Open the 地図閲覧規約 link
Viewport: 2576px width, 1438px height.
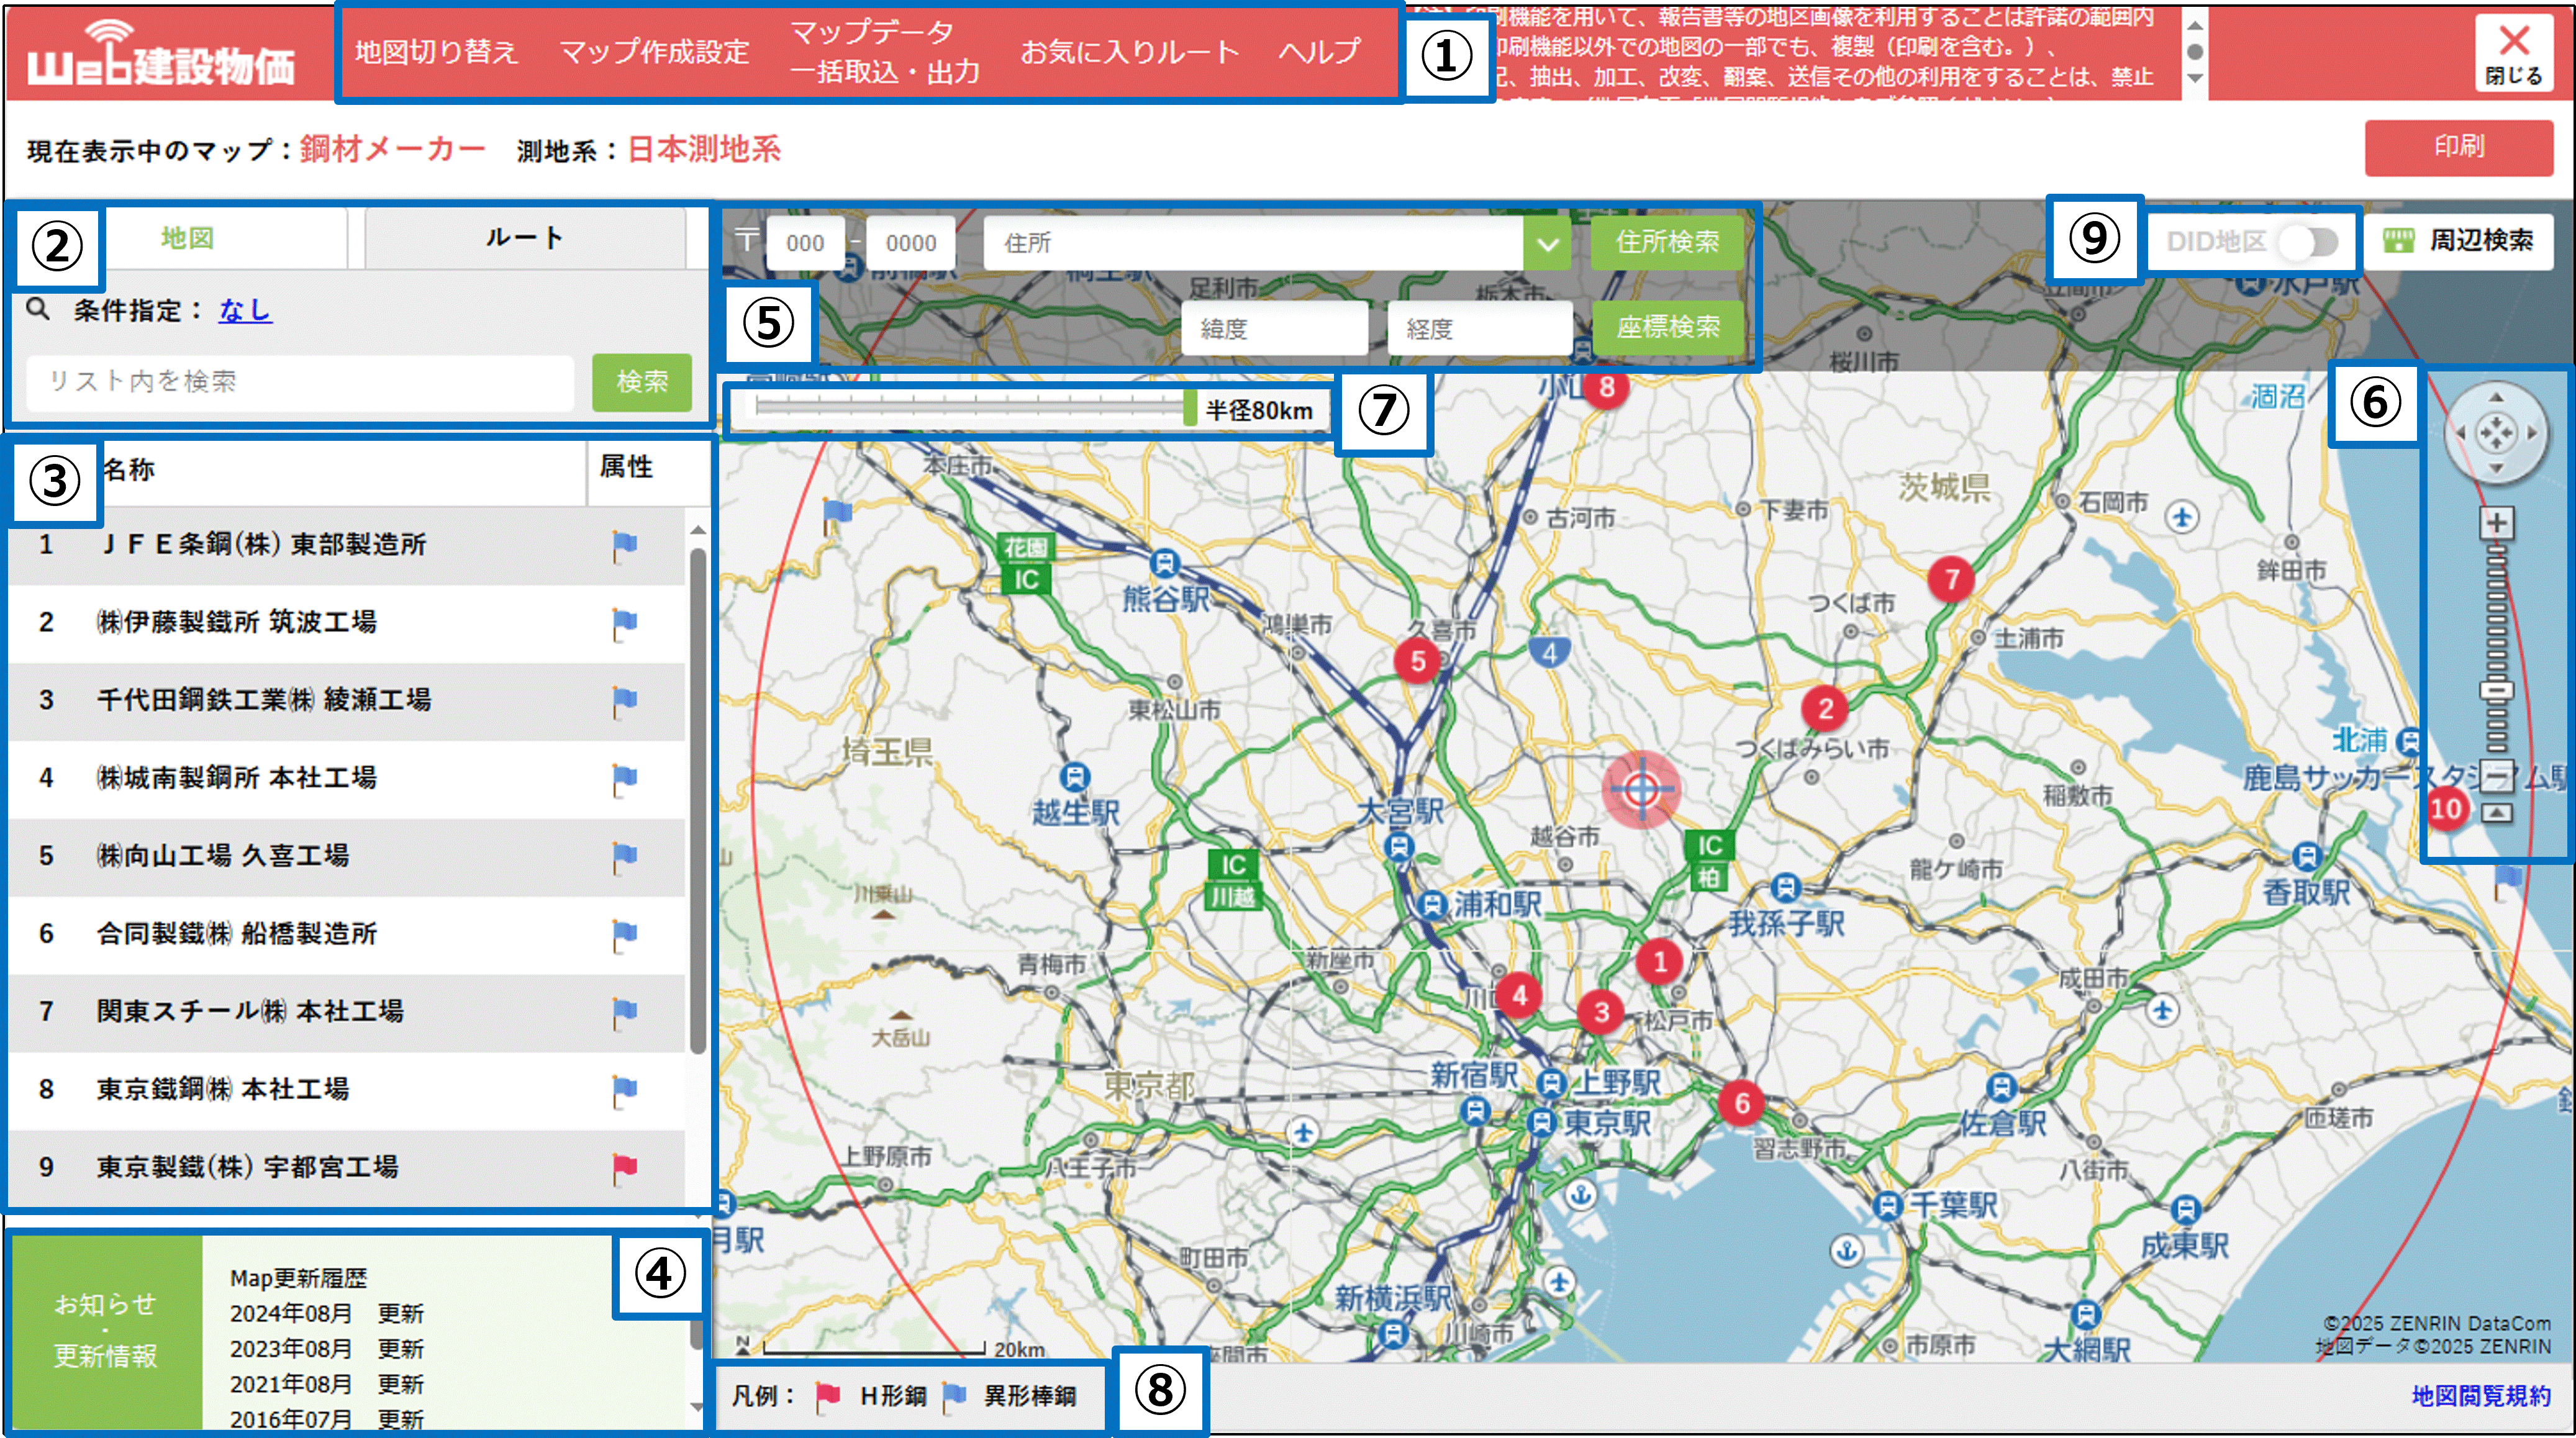click(x=2481, y=1395)
